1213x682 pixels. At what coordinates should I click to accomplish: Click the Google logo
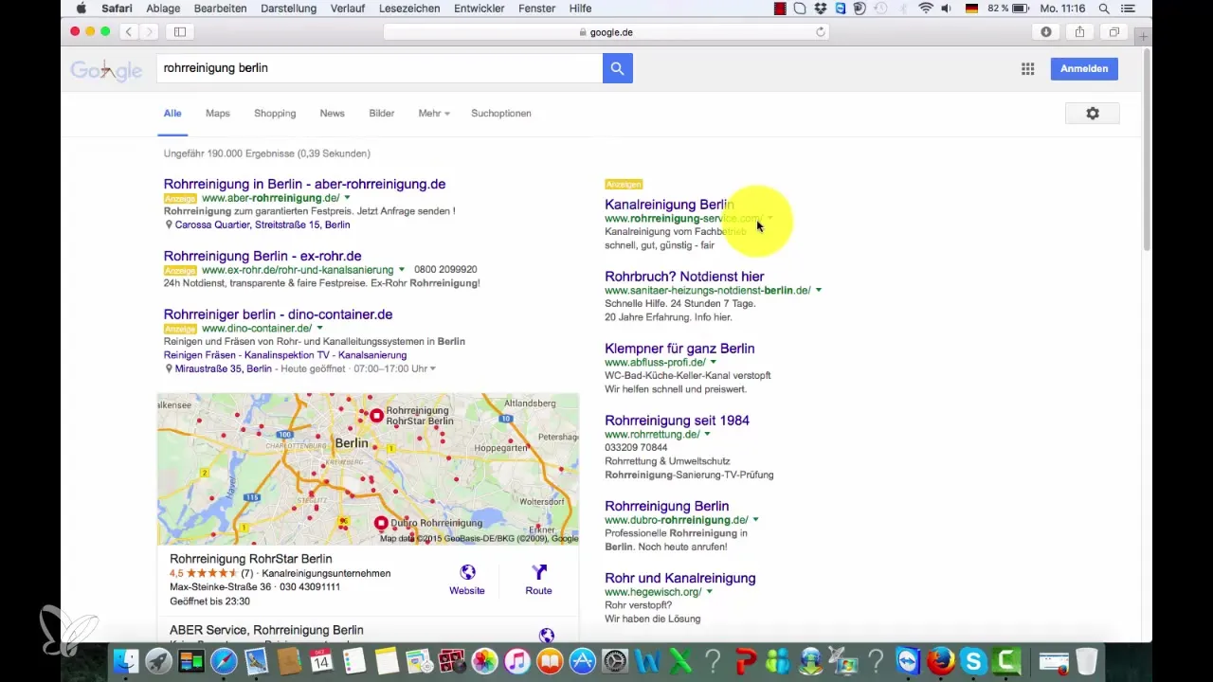click(x=106, y=70)
